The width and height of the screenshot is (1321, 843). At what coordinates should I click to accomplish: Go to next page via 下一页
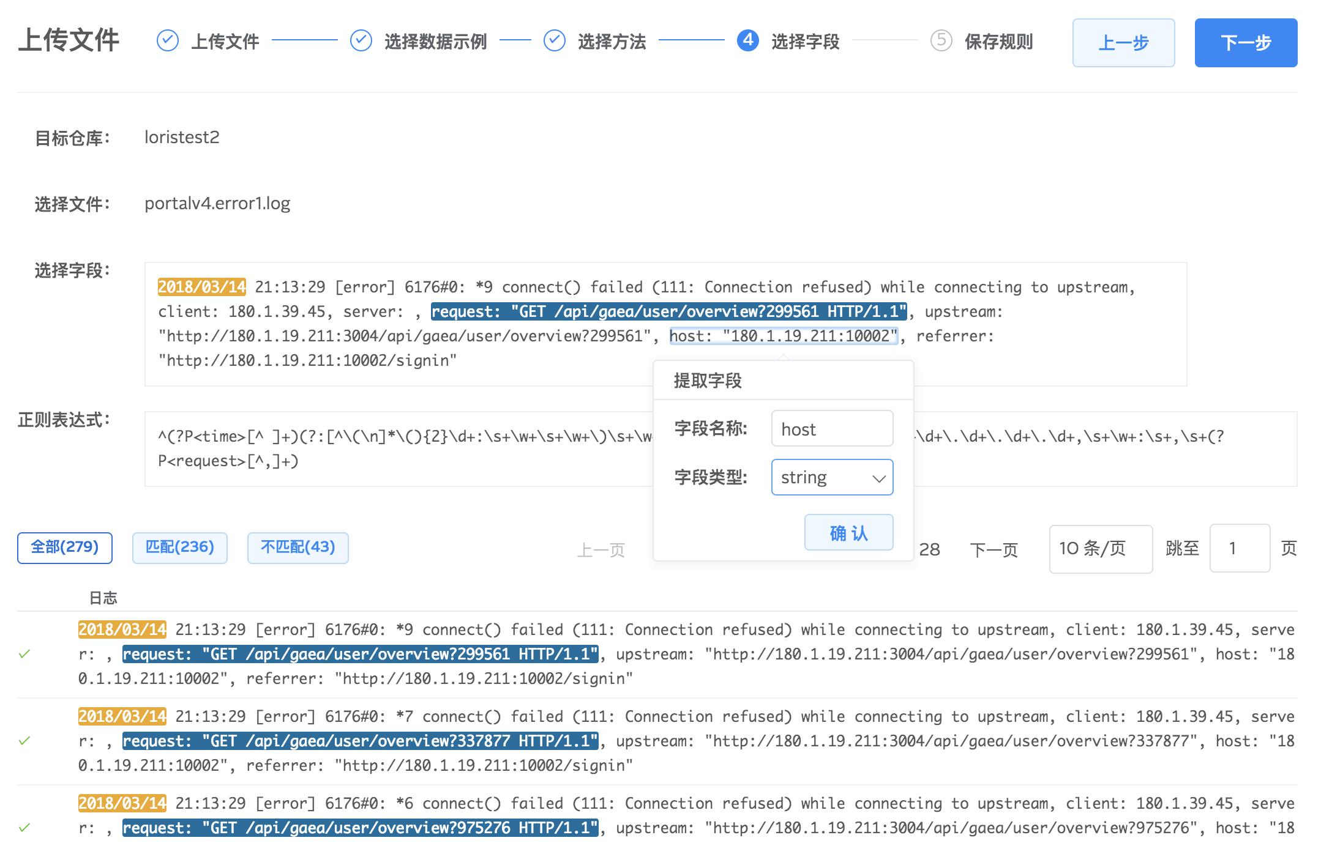click(993, 550)
